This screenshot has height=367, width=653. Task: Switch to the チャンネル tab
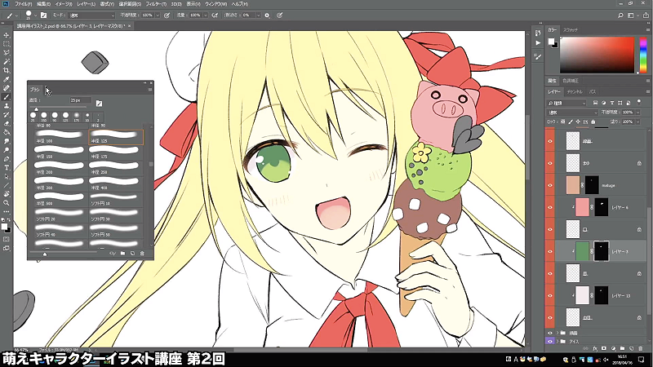tap(575, 91)
